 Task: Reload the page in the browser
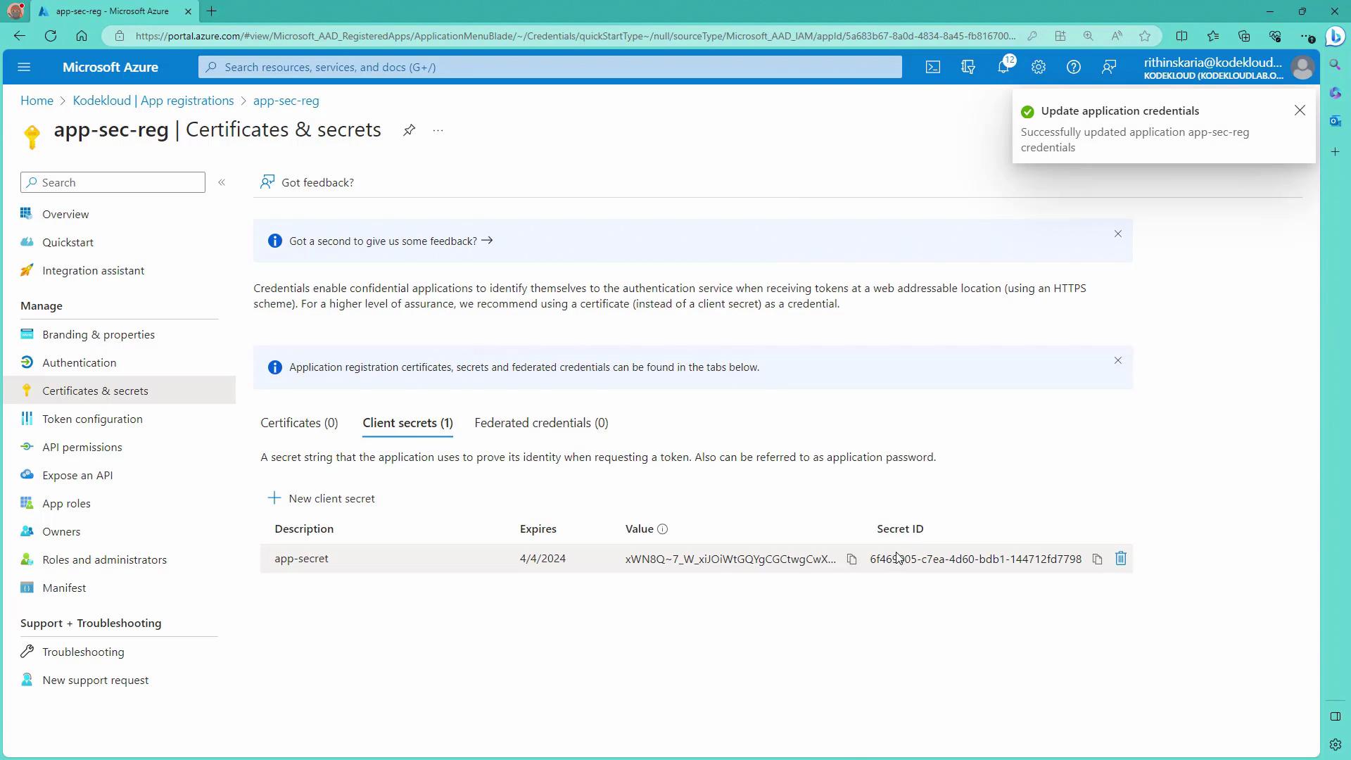[51, 36]
